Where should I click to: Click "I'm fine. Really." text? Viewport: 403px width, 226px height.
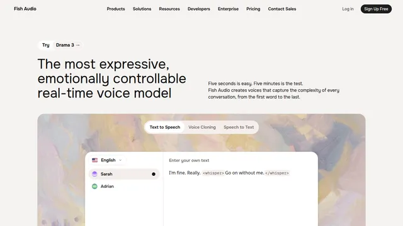click(184, 173)
